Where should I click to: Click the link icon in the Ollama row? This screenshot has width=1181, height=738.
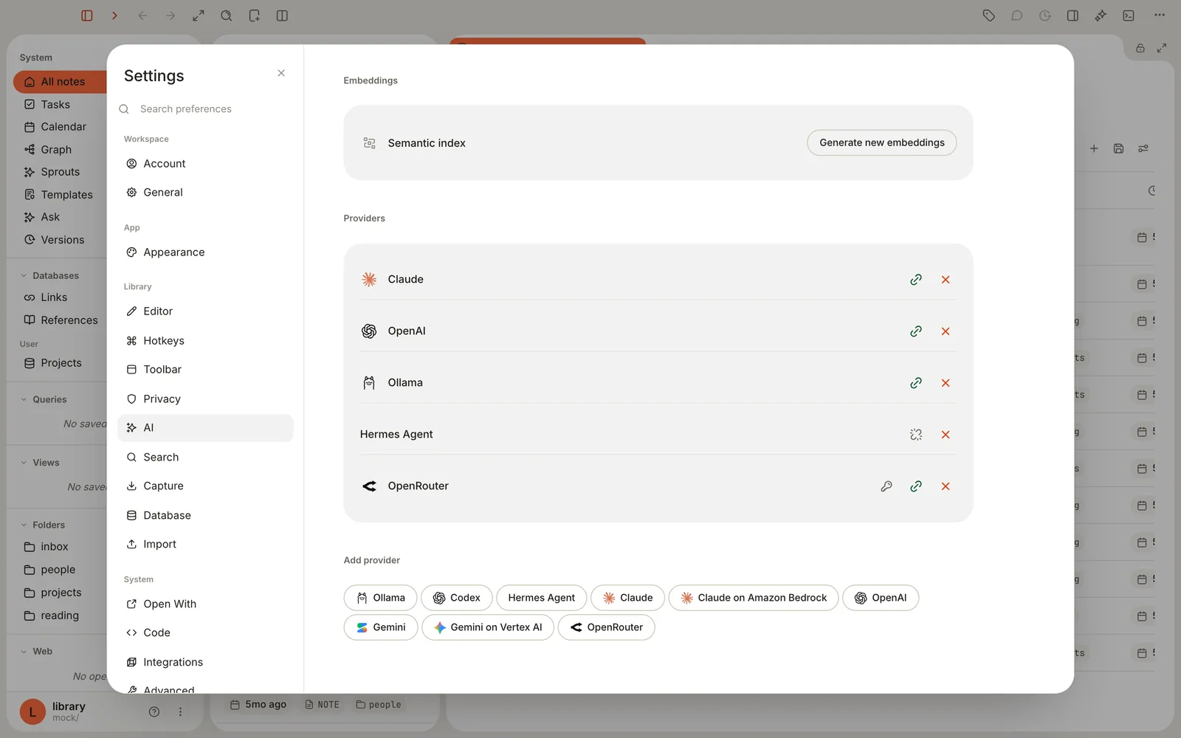[x=916, y=383]
